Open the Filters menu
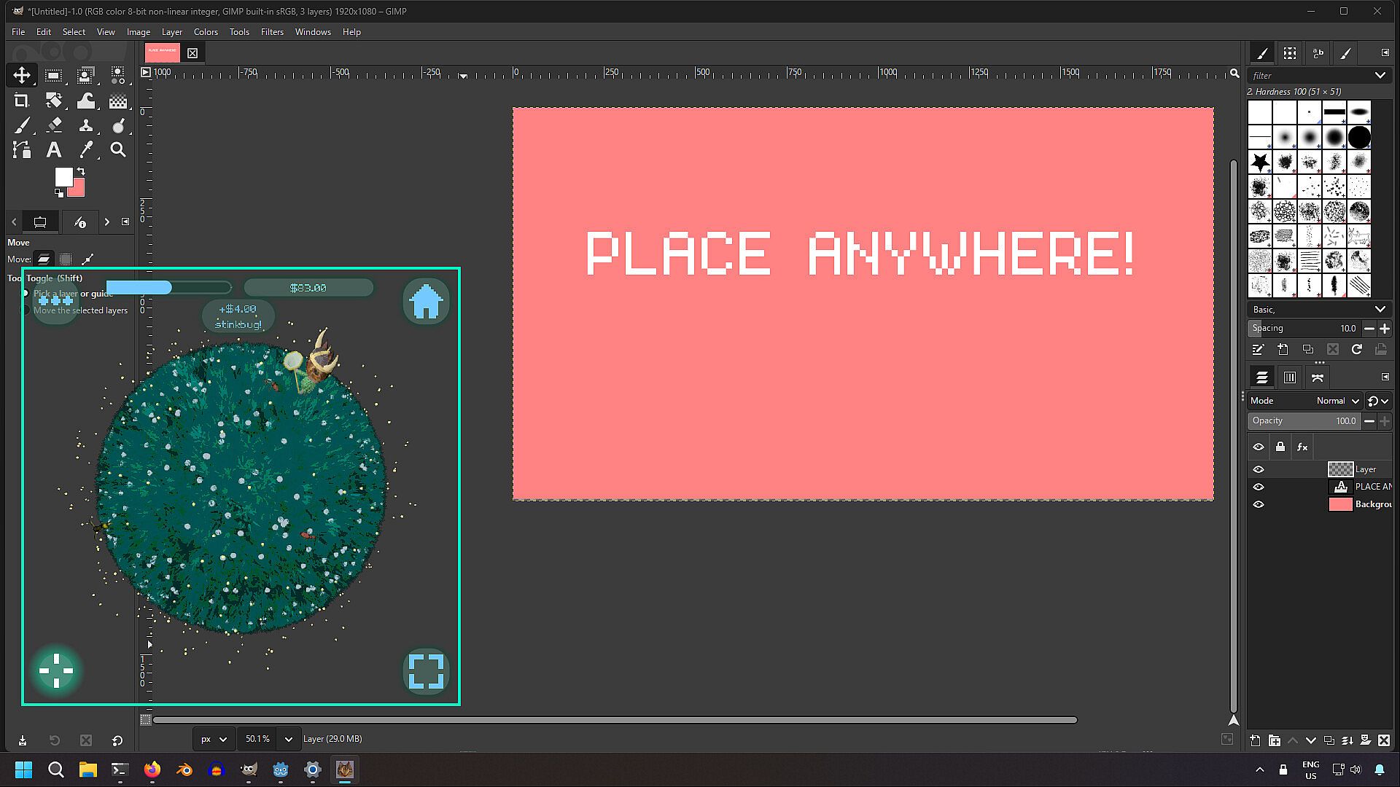The image size is (1400, 787). click(x=272, y=32)
